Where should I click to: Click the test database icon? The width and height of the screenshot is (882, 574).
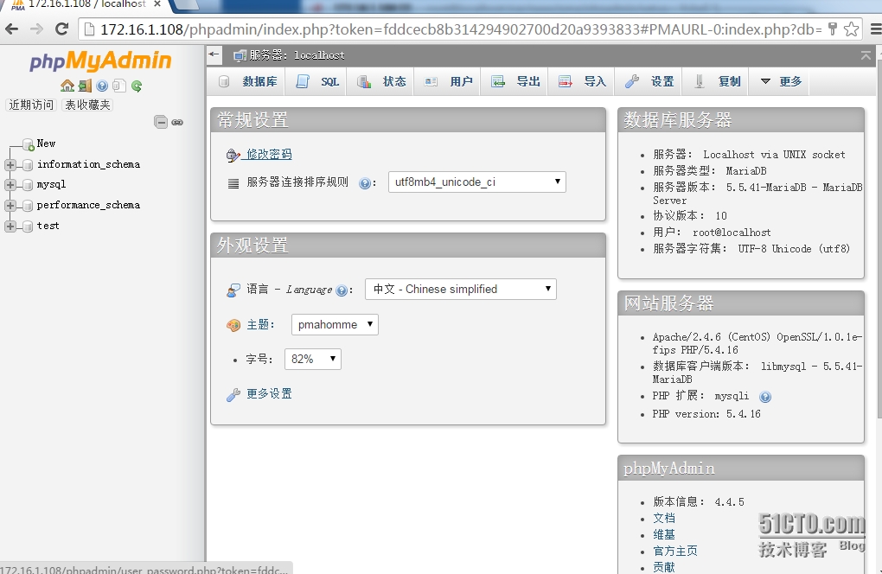(28, 226)
